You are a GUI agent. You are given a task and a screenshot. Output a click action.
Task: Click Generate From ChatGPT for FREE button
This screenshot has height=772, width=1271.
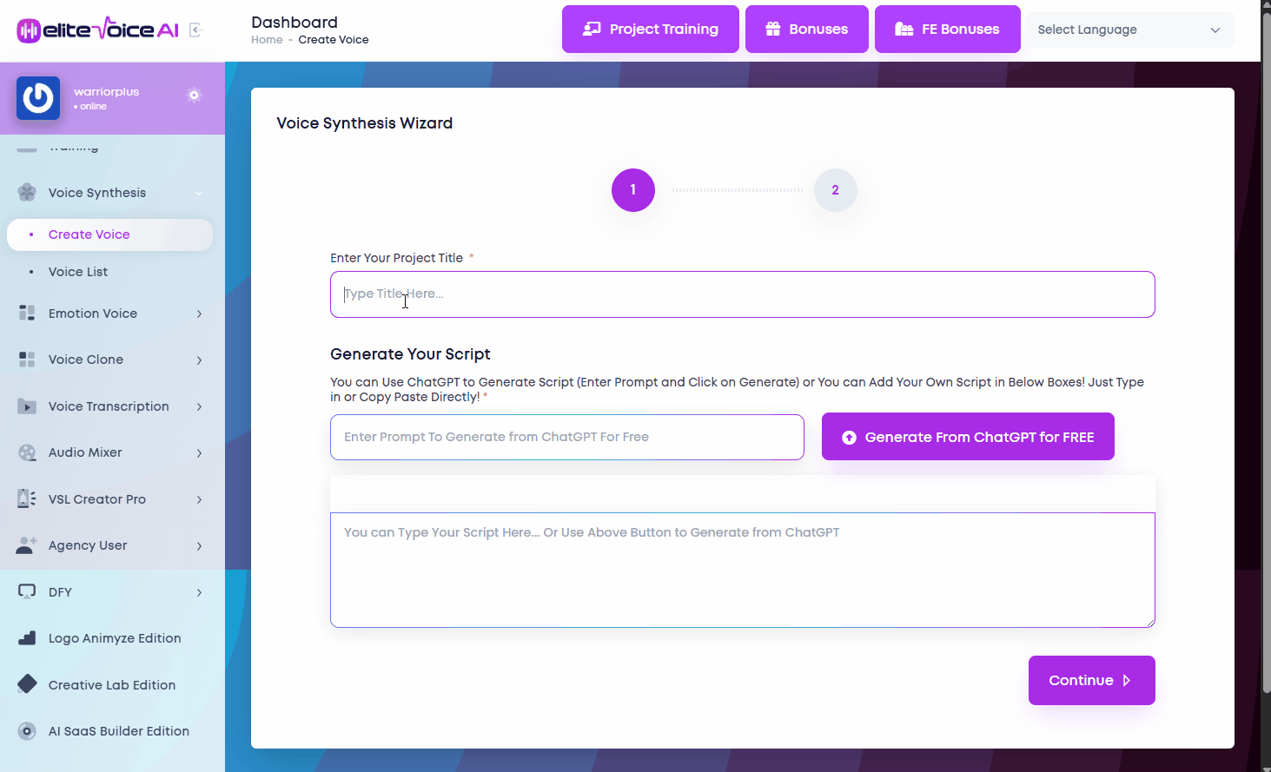pyautogui.click(x=967, y=437)
